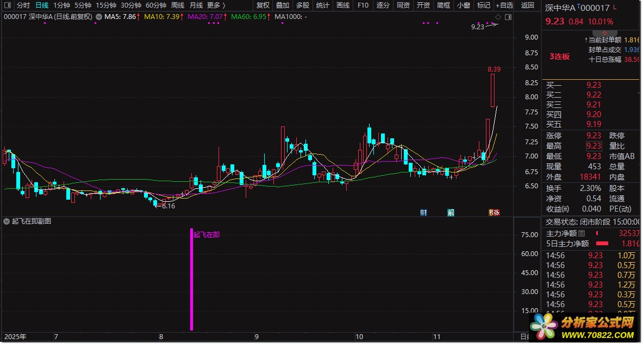Select the 买一 bid row
The image size is (643, 344).
pos(590,85)
